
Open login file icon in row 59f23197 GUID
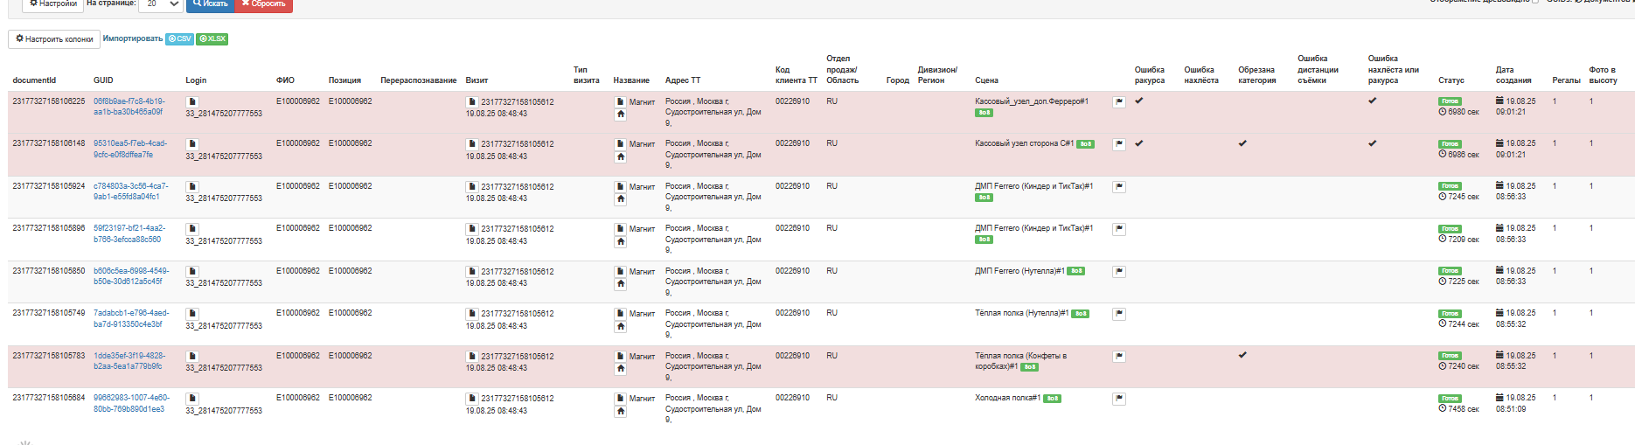[192, 229]
